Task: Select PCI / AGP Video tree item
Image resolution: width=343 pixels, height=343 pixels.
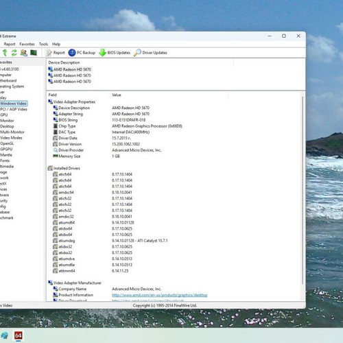Action: coord(14,109)
